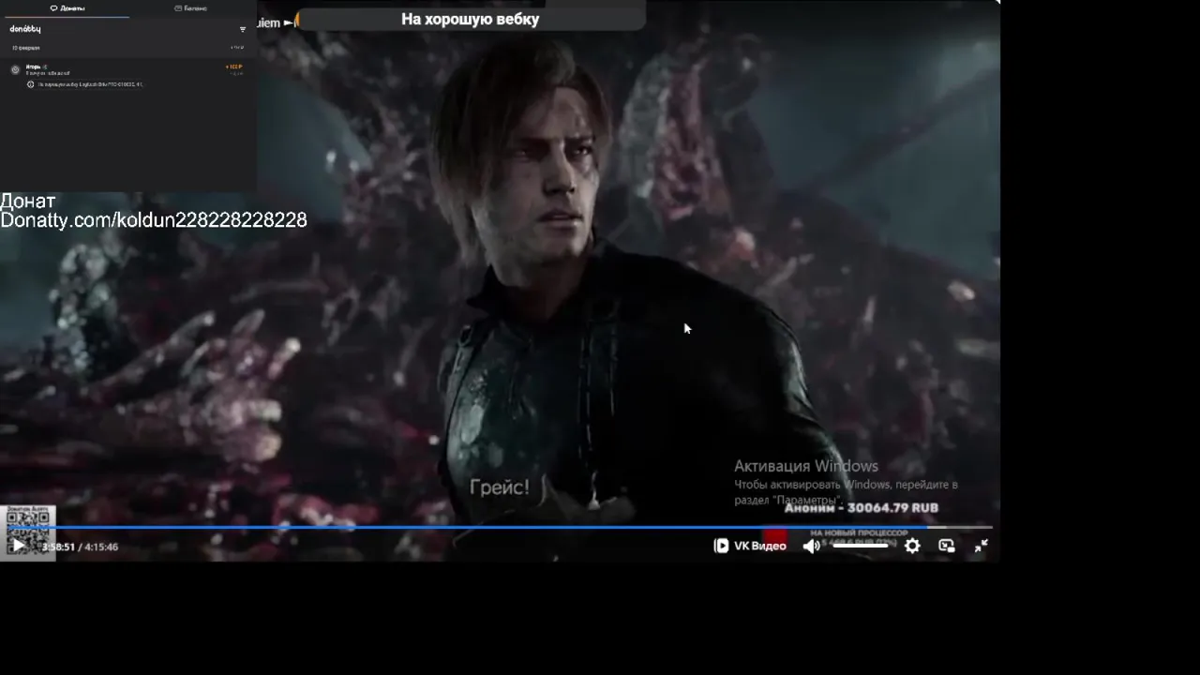Click the Donatty.com/koldun228228228228 text

tap(154, 220)
